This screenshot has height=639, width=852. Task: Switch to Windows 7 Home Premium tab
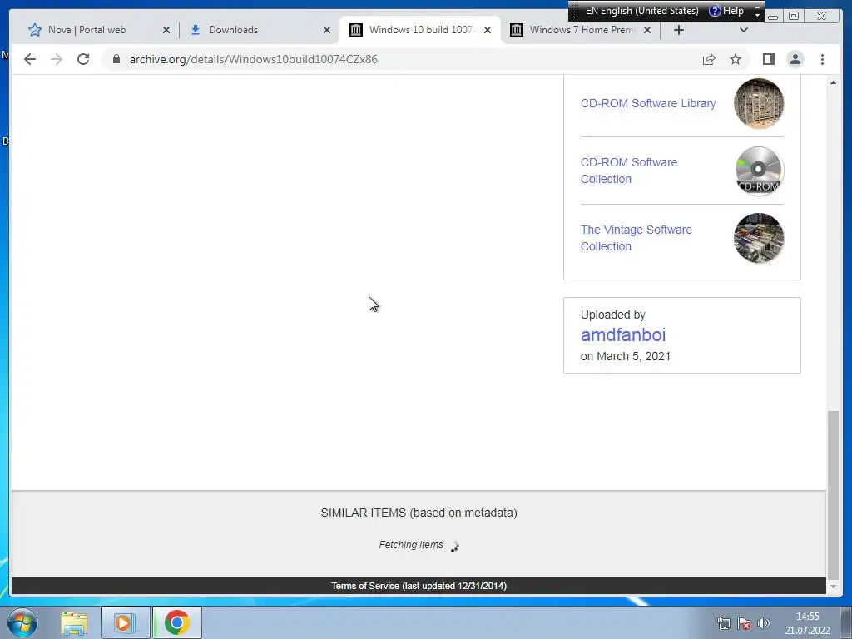click(582, 30)
